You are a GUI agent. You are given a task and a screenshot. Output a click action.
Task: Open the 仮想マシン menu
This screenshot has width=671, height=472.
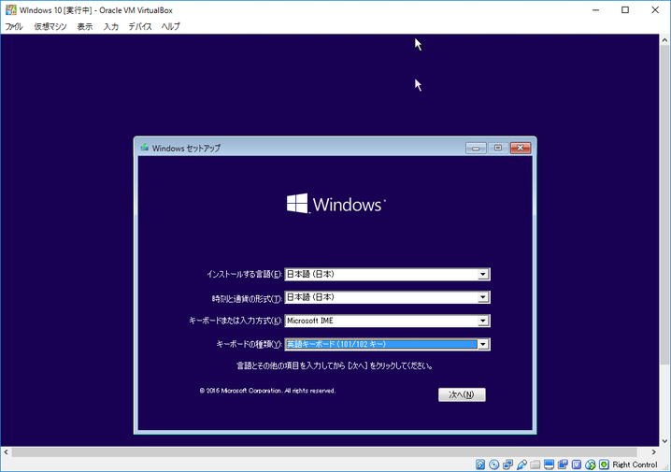pyautogui.click(x=50, y=26)
